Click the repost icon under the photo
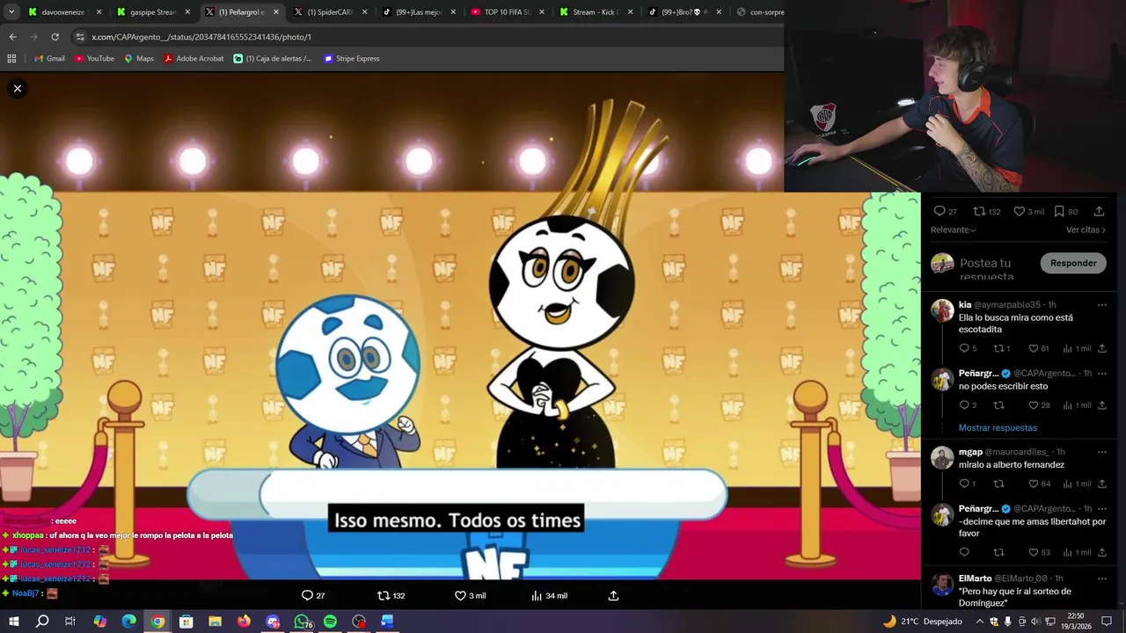1126x633 pixels. pyautogui.click(x=383, y=595)
